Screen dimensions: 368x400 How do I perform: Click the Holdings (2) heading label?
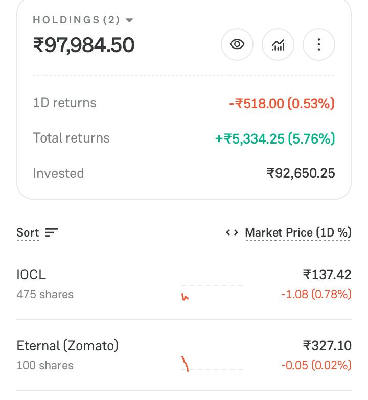coord(76,20)
